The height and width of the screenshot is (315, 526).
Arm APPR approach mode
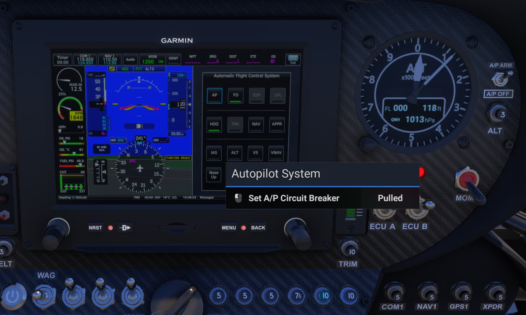(x=277, y=124)
